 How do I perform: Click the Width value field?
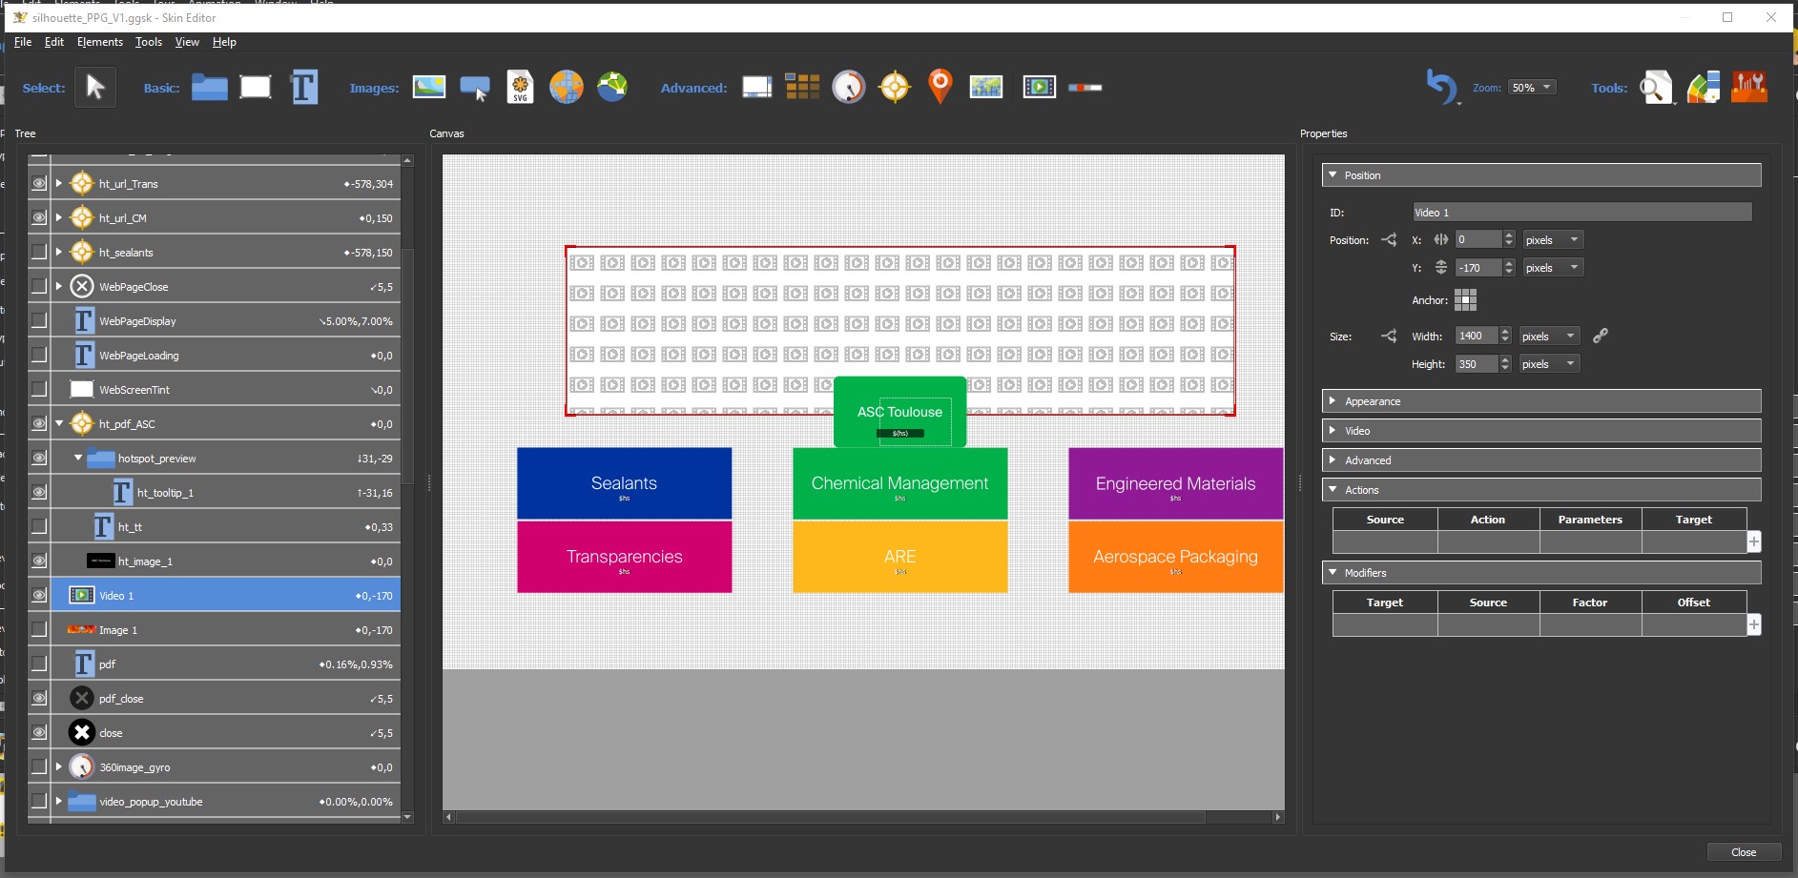click(1477, 336)
